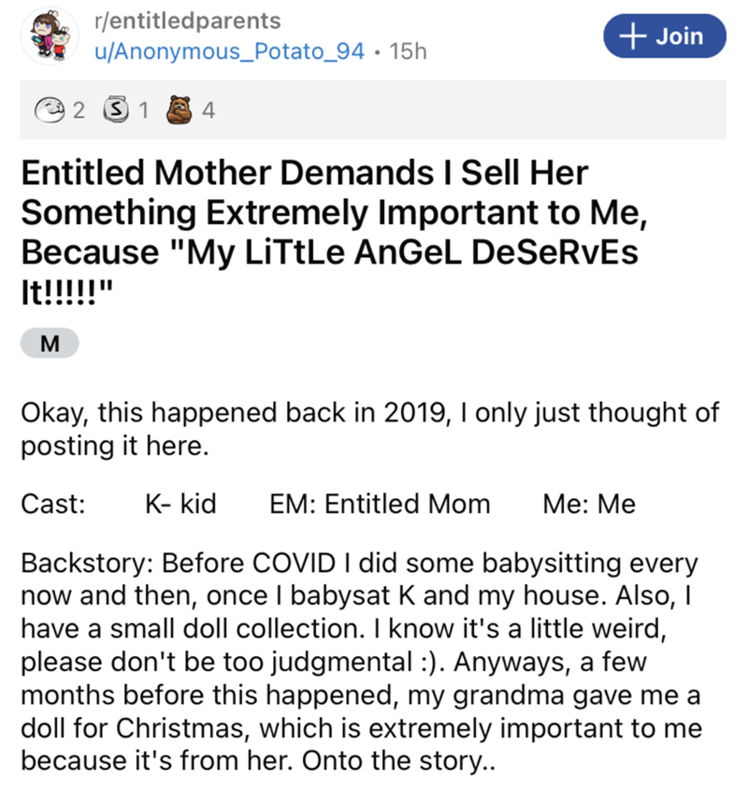This screenshot has width=748, height=786.
Task: Select the Silver award count 1
Action: pos(143,110)
